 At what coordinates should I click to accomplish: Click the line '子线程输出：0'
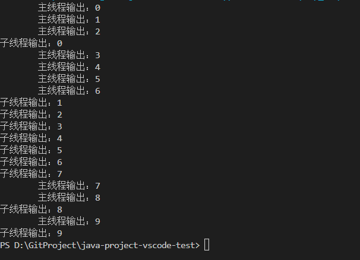tap(31, 43)
